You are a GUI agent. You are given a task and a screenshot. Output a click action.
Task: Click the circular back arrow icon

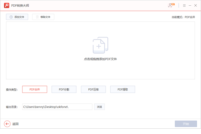tap(7, 124)
